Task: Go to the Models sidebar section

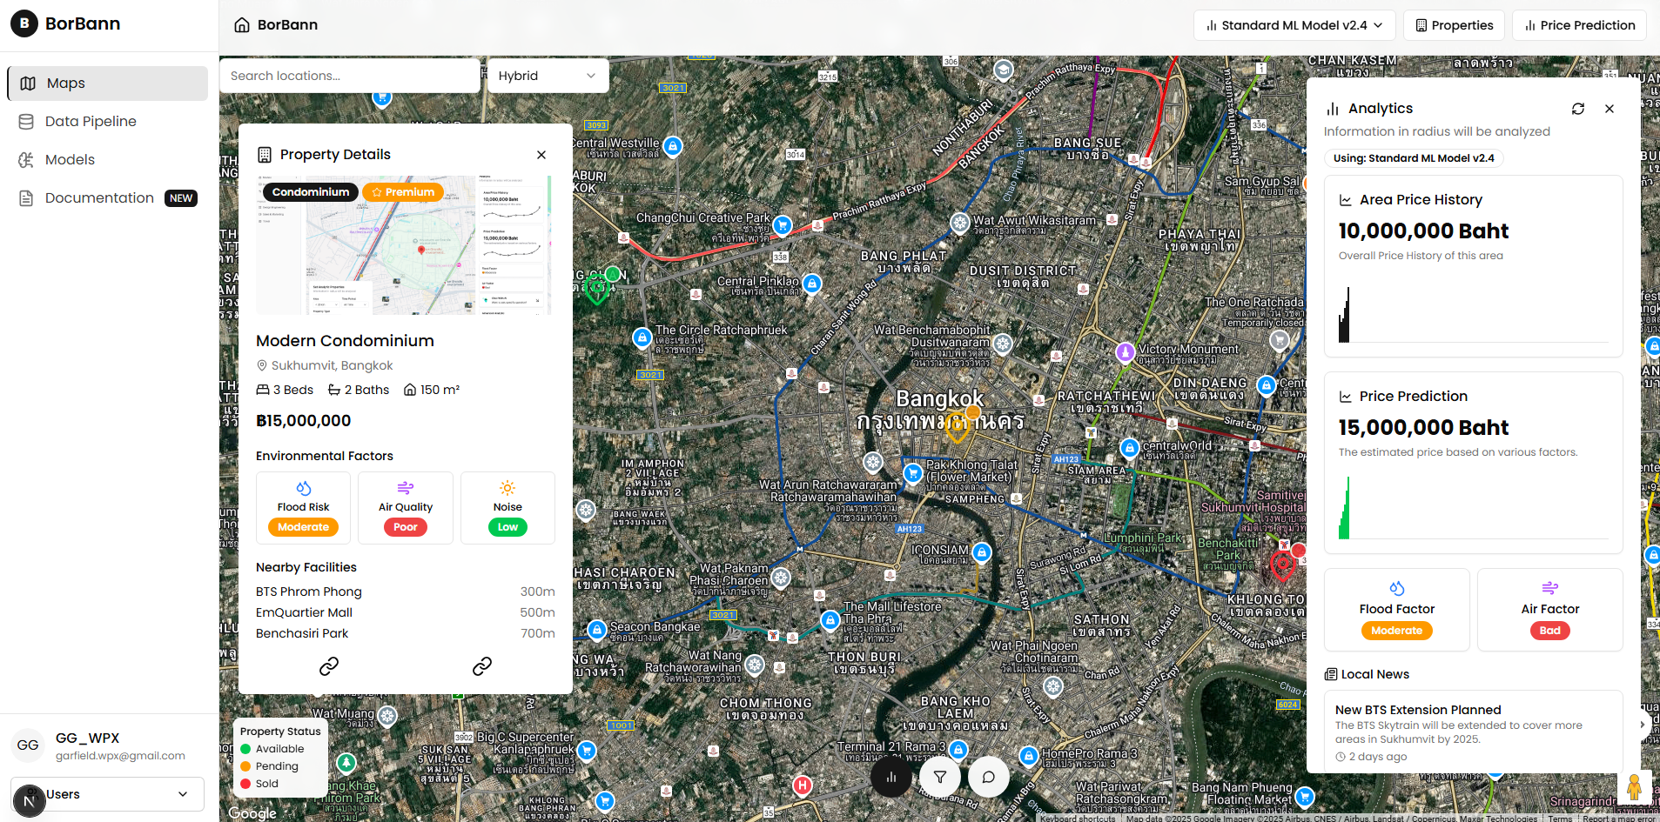Action: pyautogui.click(x=70, y=160)
